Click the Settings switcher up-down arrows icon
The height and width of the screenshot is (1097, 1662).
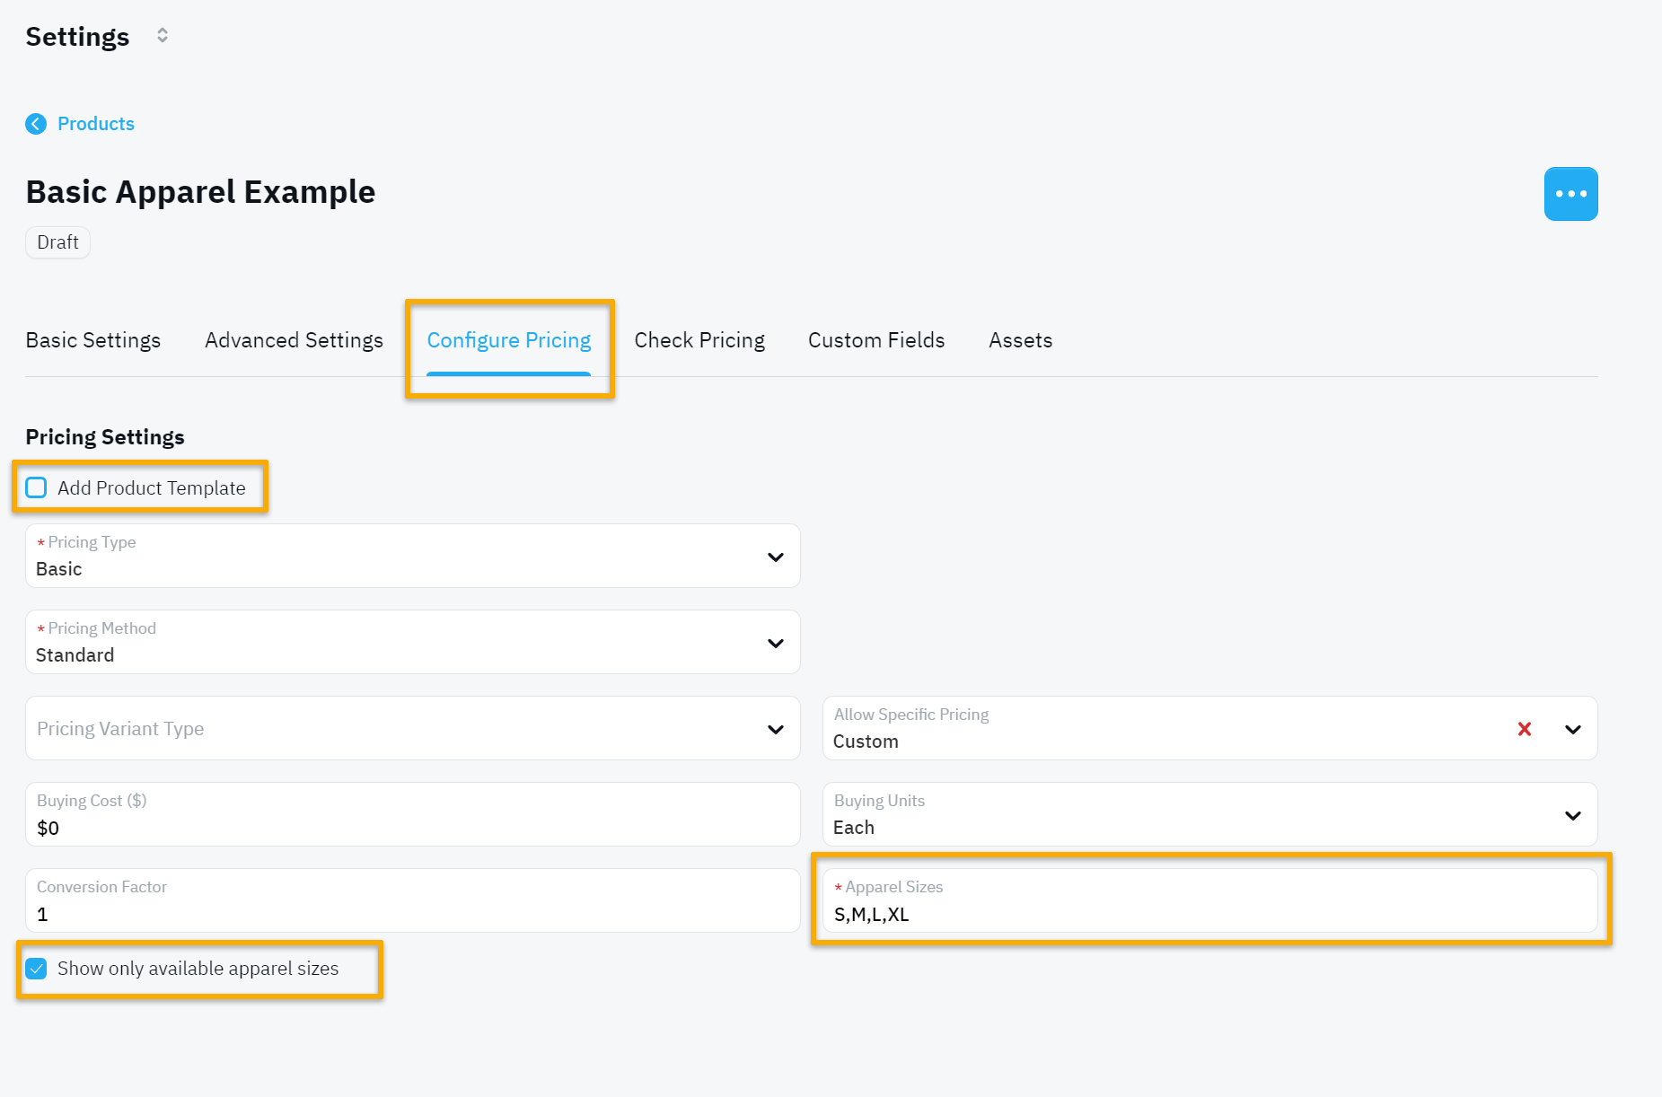pos(163,36)
